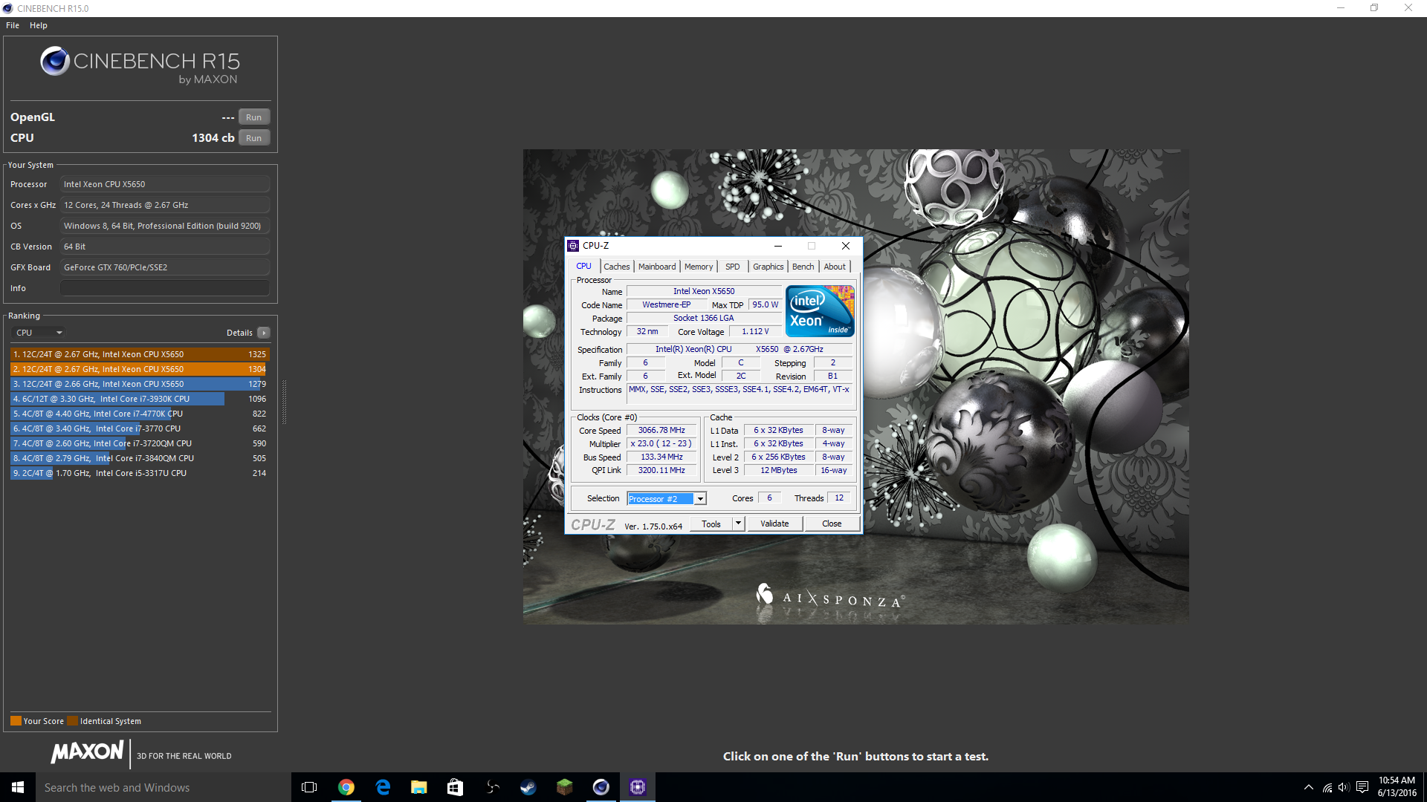
Task: Open the Action Center notifications icon
Action: coord(1362,788)
